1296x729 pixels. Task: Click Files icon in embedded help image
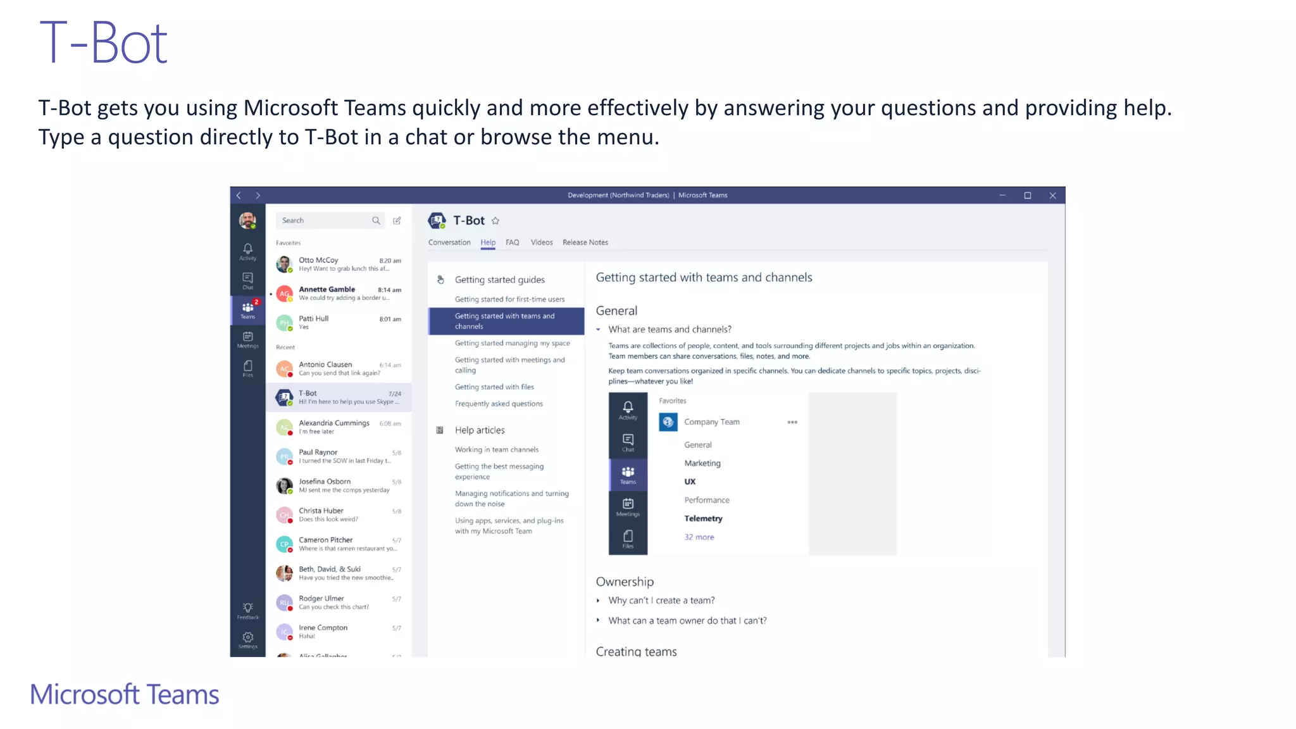point(628,539)
